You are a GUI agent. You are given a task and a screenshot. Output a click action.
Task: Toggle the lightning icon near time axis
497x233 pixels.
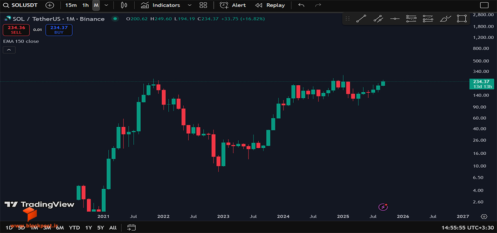383,207
